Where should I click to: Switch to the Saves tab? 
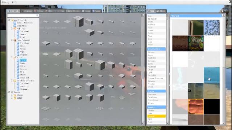[96, 11]
